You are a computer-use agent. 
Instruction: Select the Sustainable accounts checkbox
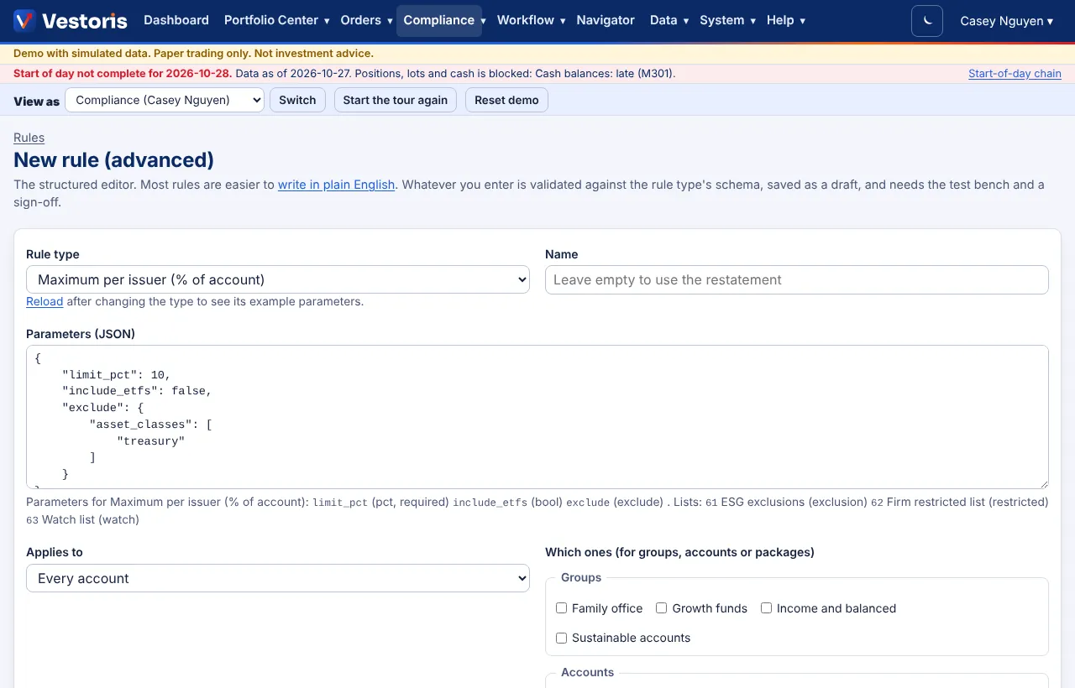coord(562,638)
